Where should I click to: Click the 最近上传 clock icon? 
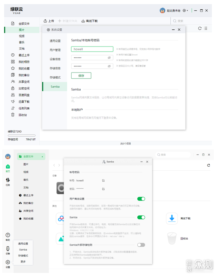click(13, 55)
